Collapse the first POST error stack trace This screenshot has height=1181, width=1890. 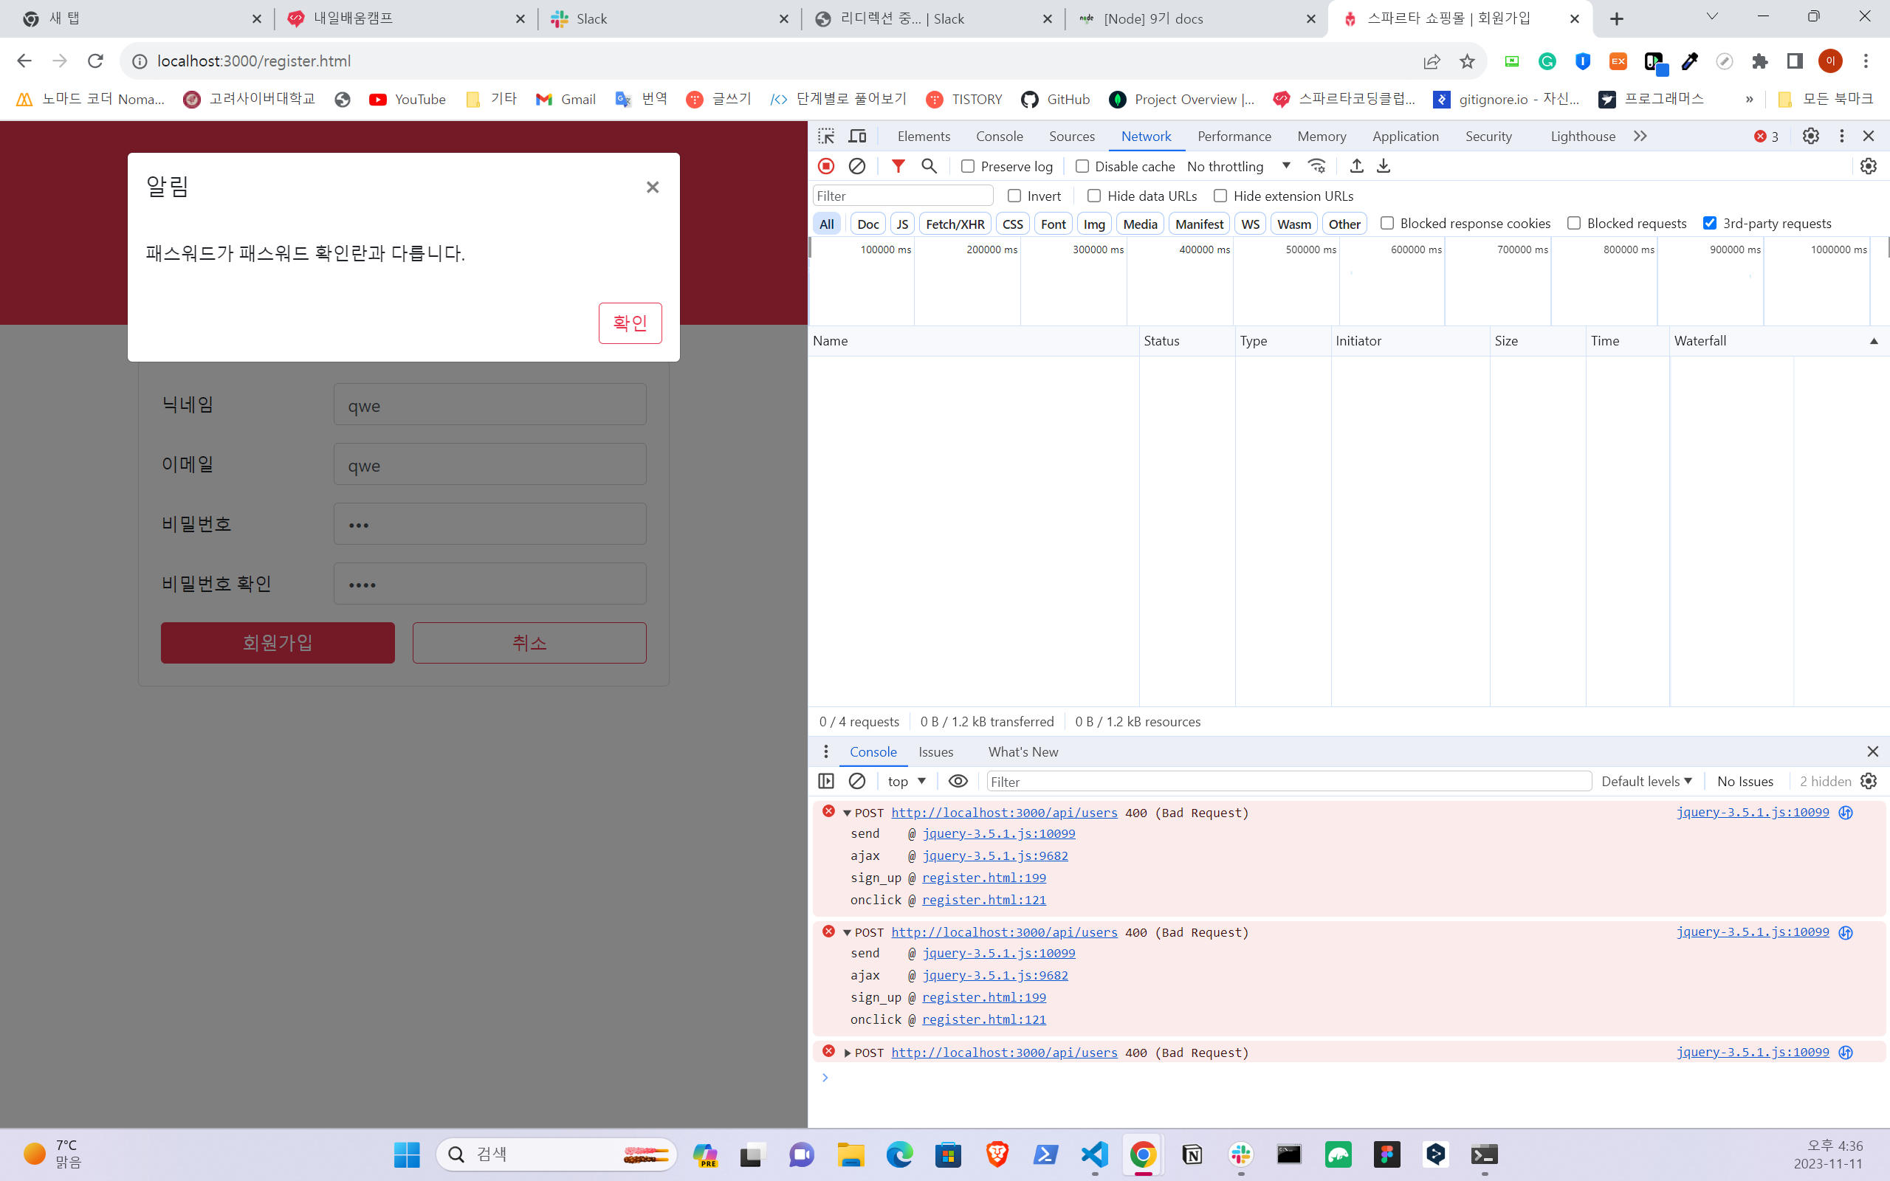(847, 813)
